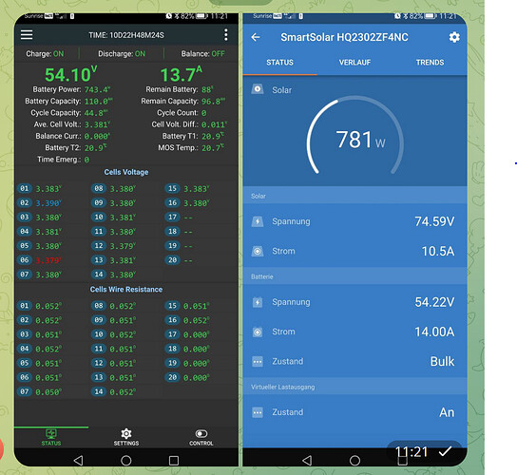Switch to the TRENDS tab
Viewport: 517px width, 475px height.
[x=430, y=63]
